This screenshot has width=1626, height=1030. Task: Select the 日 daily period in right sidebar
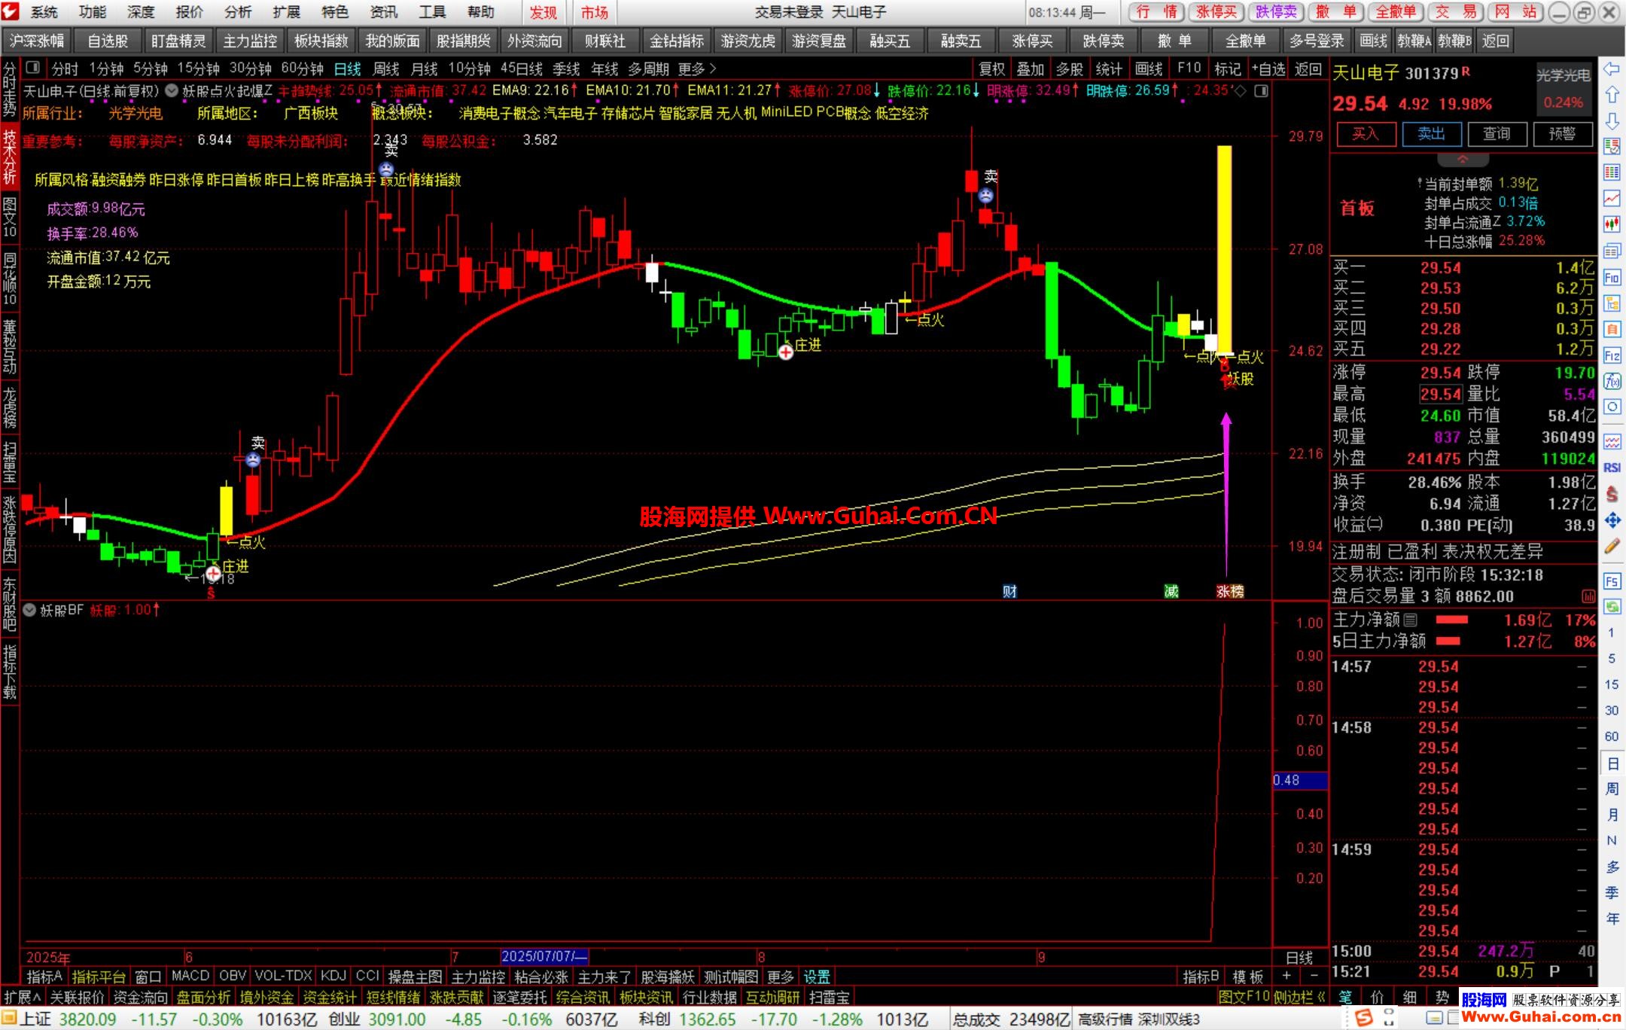pyautogui.click(x=1612, y=763)
